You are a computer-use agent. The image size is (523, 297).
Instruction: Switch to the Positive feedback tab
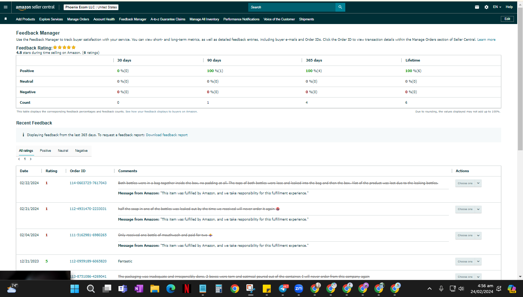pyautogui.click(x=45, y=151)
